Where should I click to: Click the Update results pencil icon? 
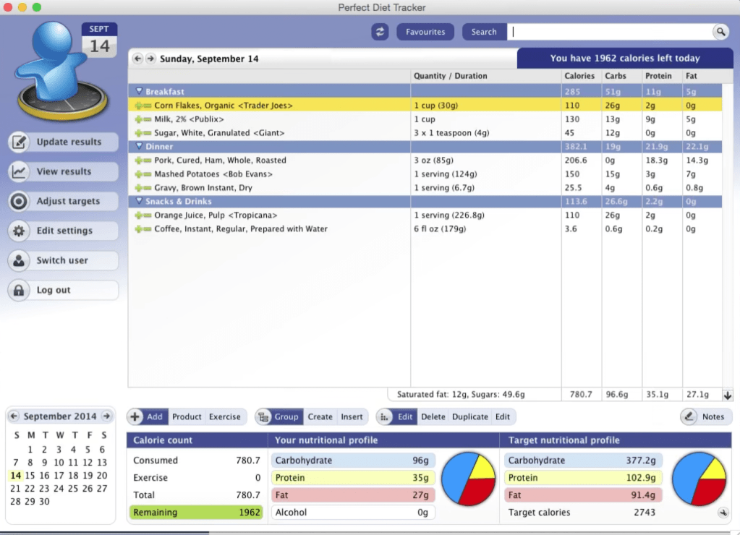click(20, 142)
